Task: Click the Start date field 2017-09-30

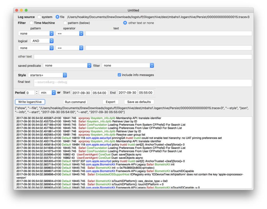Action: tap(80, 93)
